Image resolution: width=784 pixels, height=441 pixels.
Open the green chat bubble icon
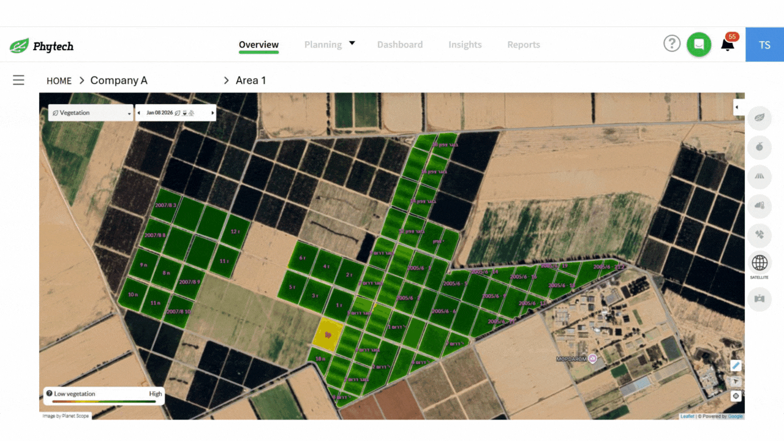(x=699, y=44)
